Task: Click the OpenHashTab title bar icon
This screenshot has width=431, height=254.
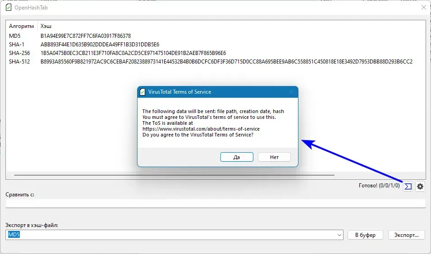Action: pyautogui.click(x=9, y=7)
